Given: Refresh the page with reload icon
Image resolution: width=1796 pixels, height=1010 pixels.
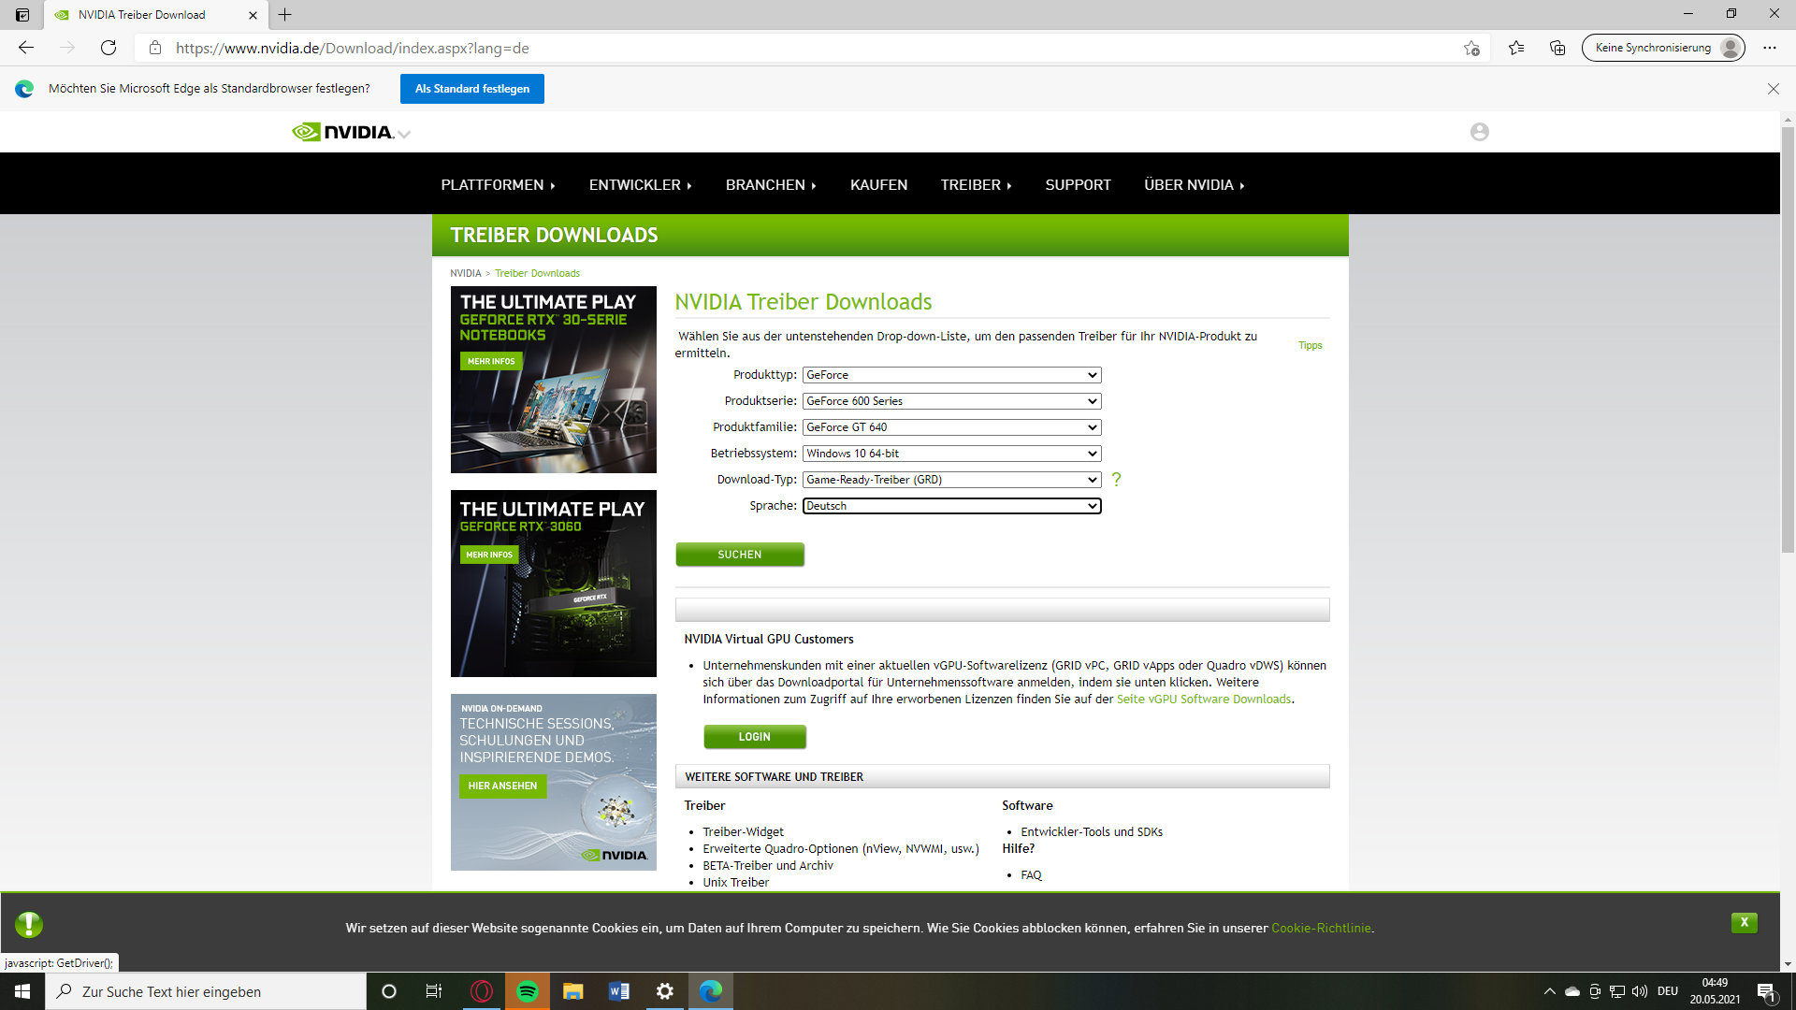Looking at the screenshot, I should point(109,48).
